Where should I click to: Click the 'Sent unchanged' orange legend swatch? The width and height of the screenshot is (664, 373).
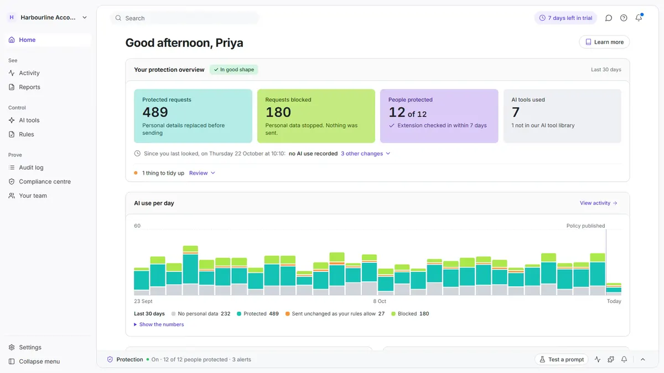tap(288, 314)
